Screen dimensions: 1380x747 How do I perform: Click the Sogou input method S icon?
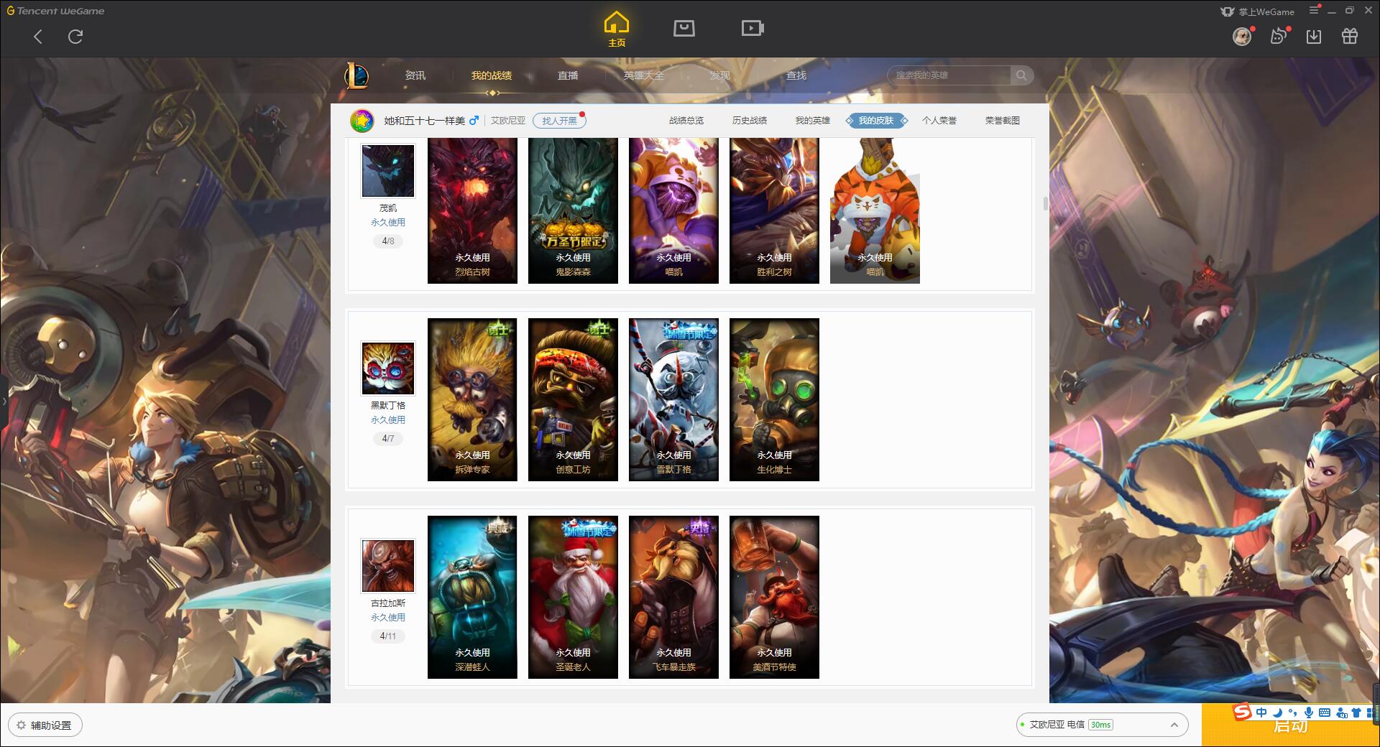(1242, 712)
